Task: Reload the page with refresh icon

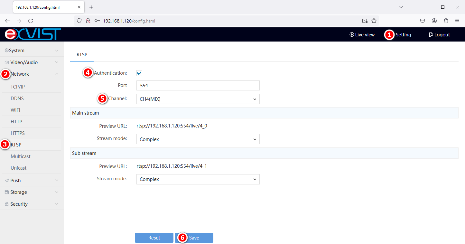Action: coord(31,21)
